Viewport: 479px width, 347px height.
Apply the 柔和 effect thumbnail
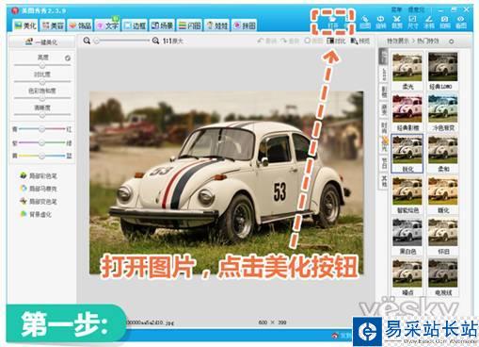442,154
